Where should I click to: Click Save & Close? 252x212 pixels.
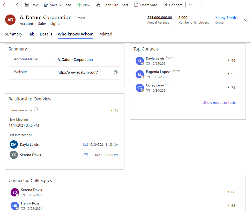tap(57, 5)
